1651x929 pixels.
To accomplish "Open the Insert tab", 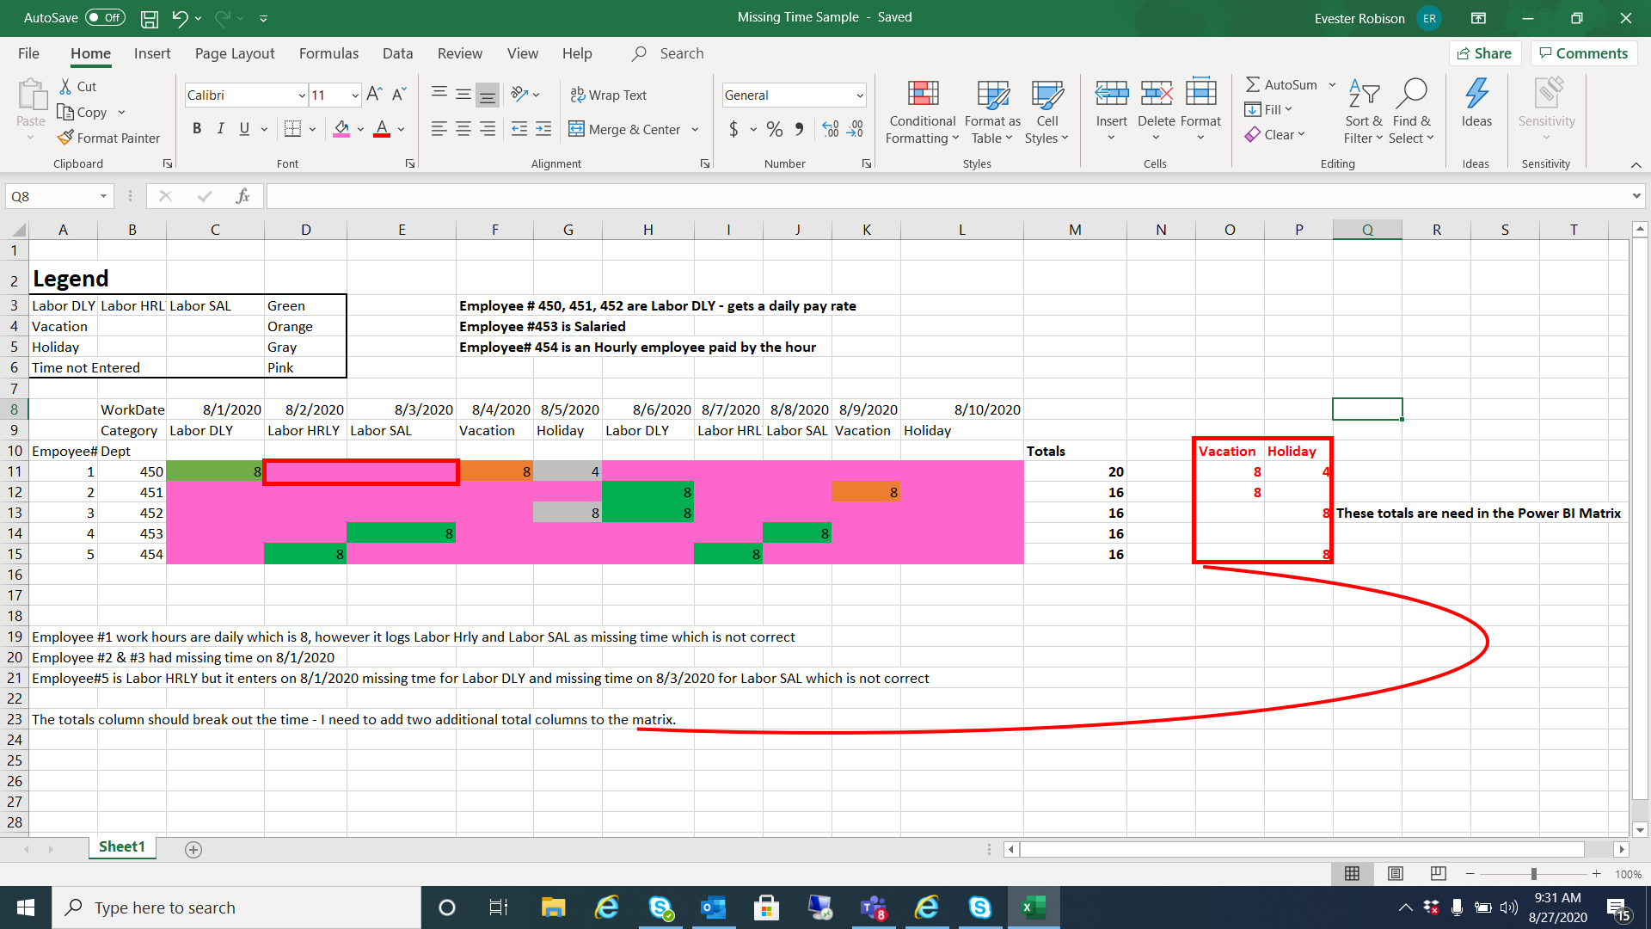I will pos(152,53).
